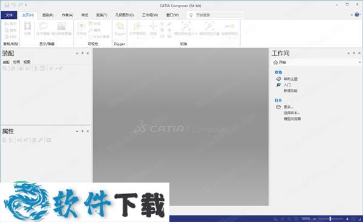The height and width of the screenshot is (222, 363).
Task: Open the 变换(T) ribbon tab
Action: tap(102, 15)
